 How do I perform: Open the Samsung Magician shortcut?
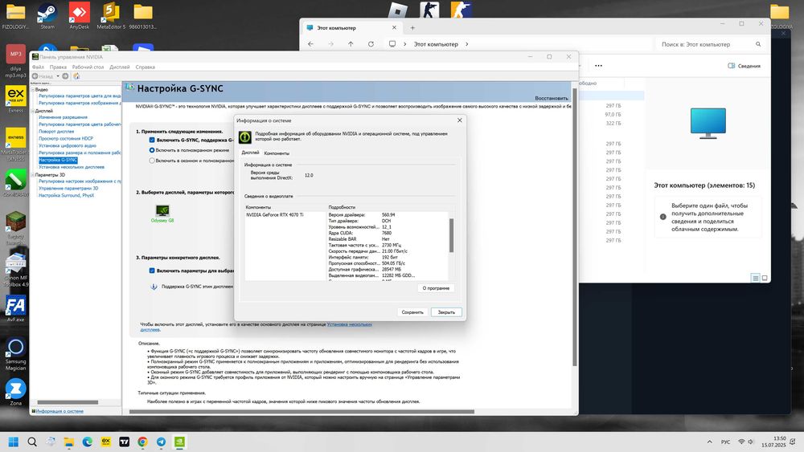15,354
